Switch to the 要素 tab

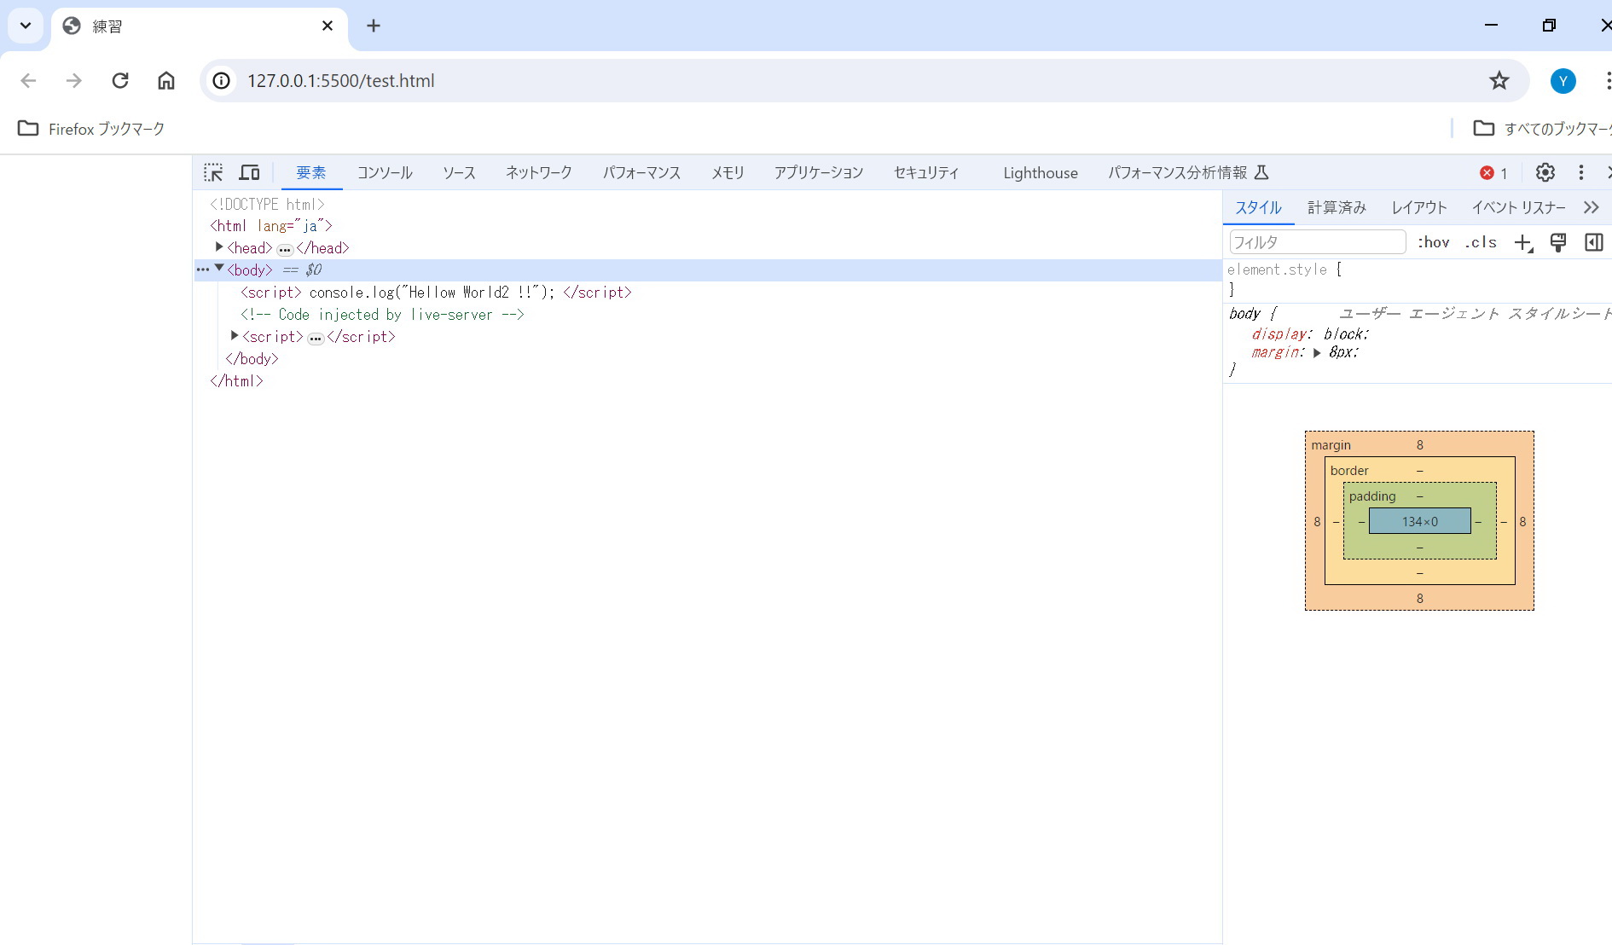311,173
